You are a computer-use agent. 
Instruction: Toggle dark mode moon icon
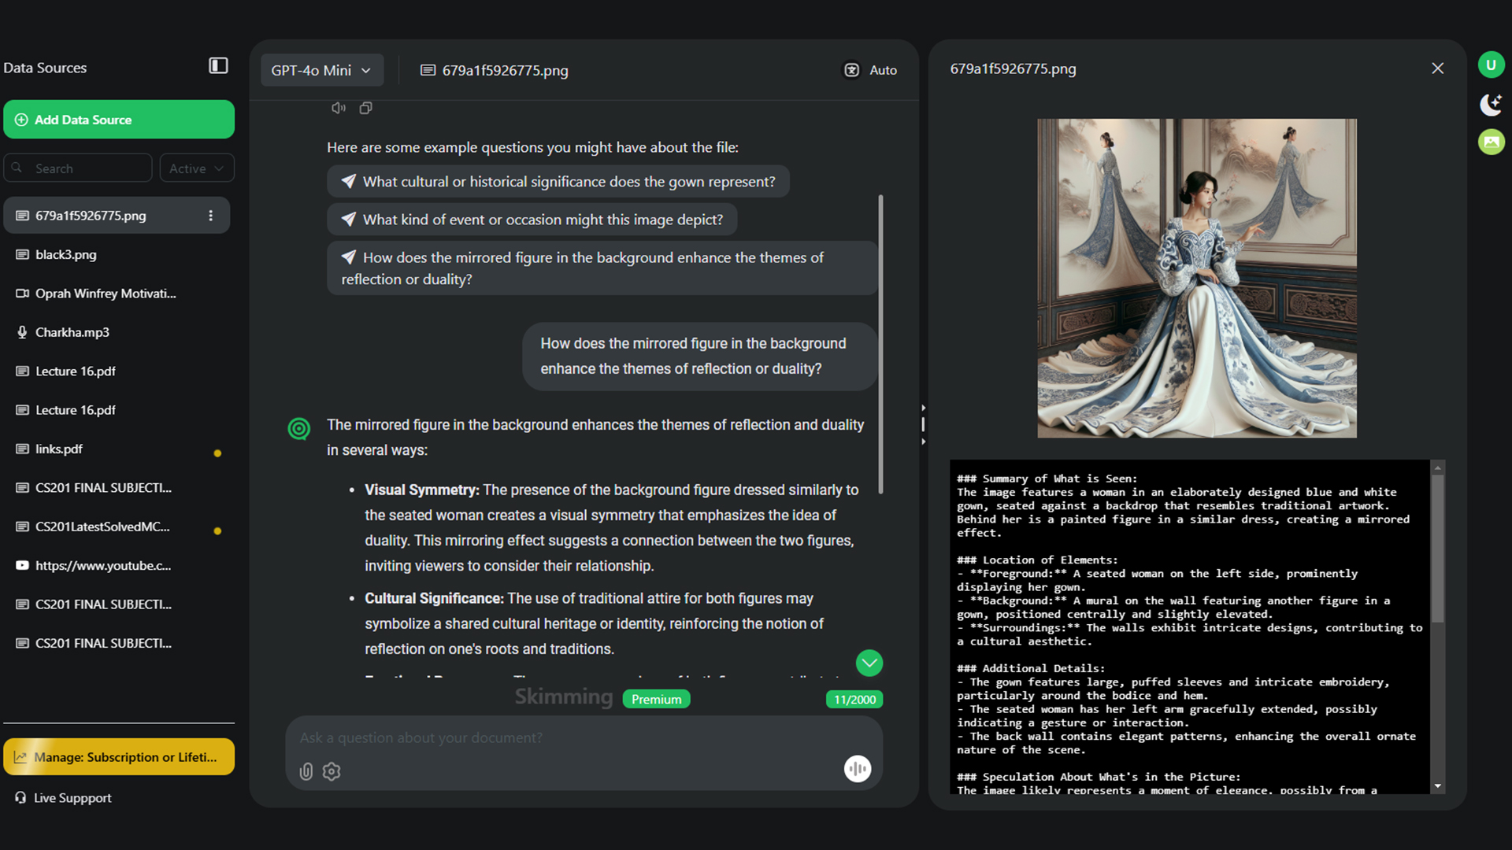point(1491,104)
